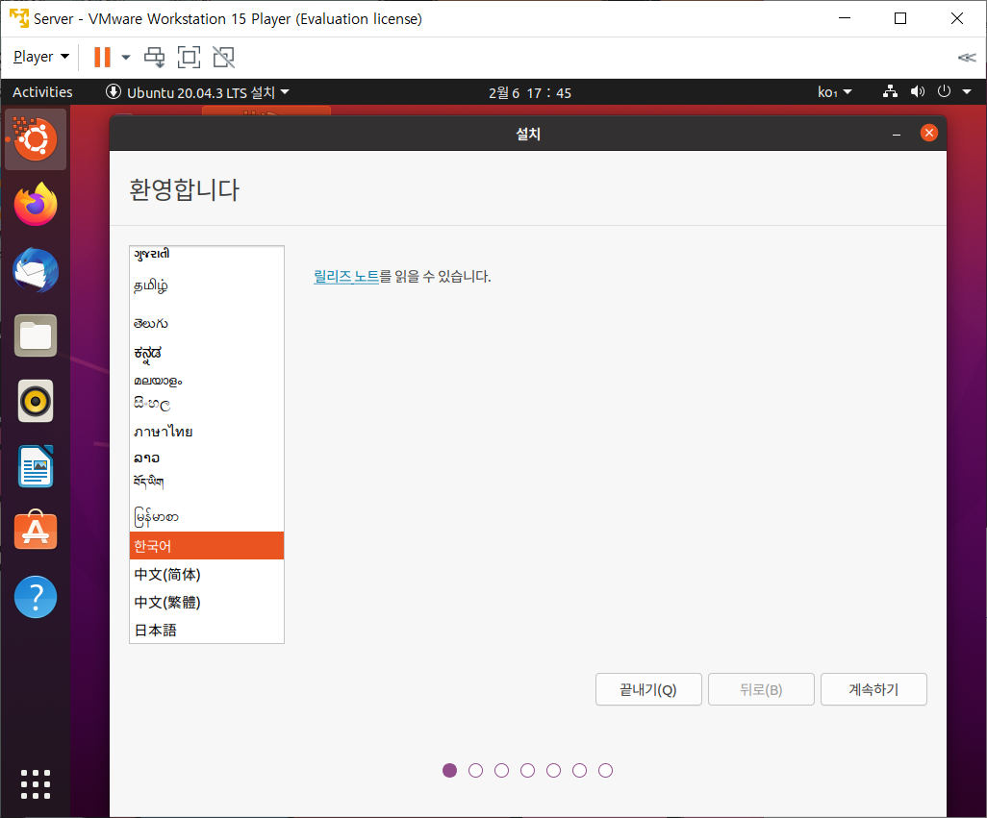
Task: Select ગુજરાતી in the language list
Action: pyautogui.click(x=207, y=254)
